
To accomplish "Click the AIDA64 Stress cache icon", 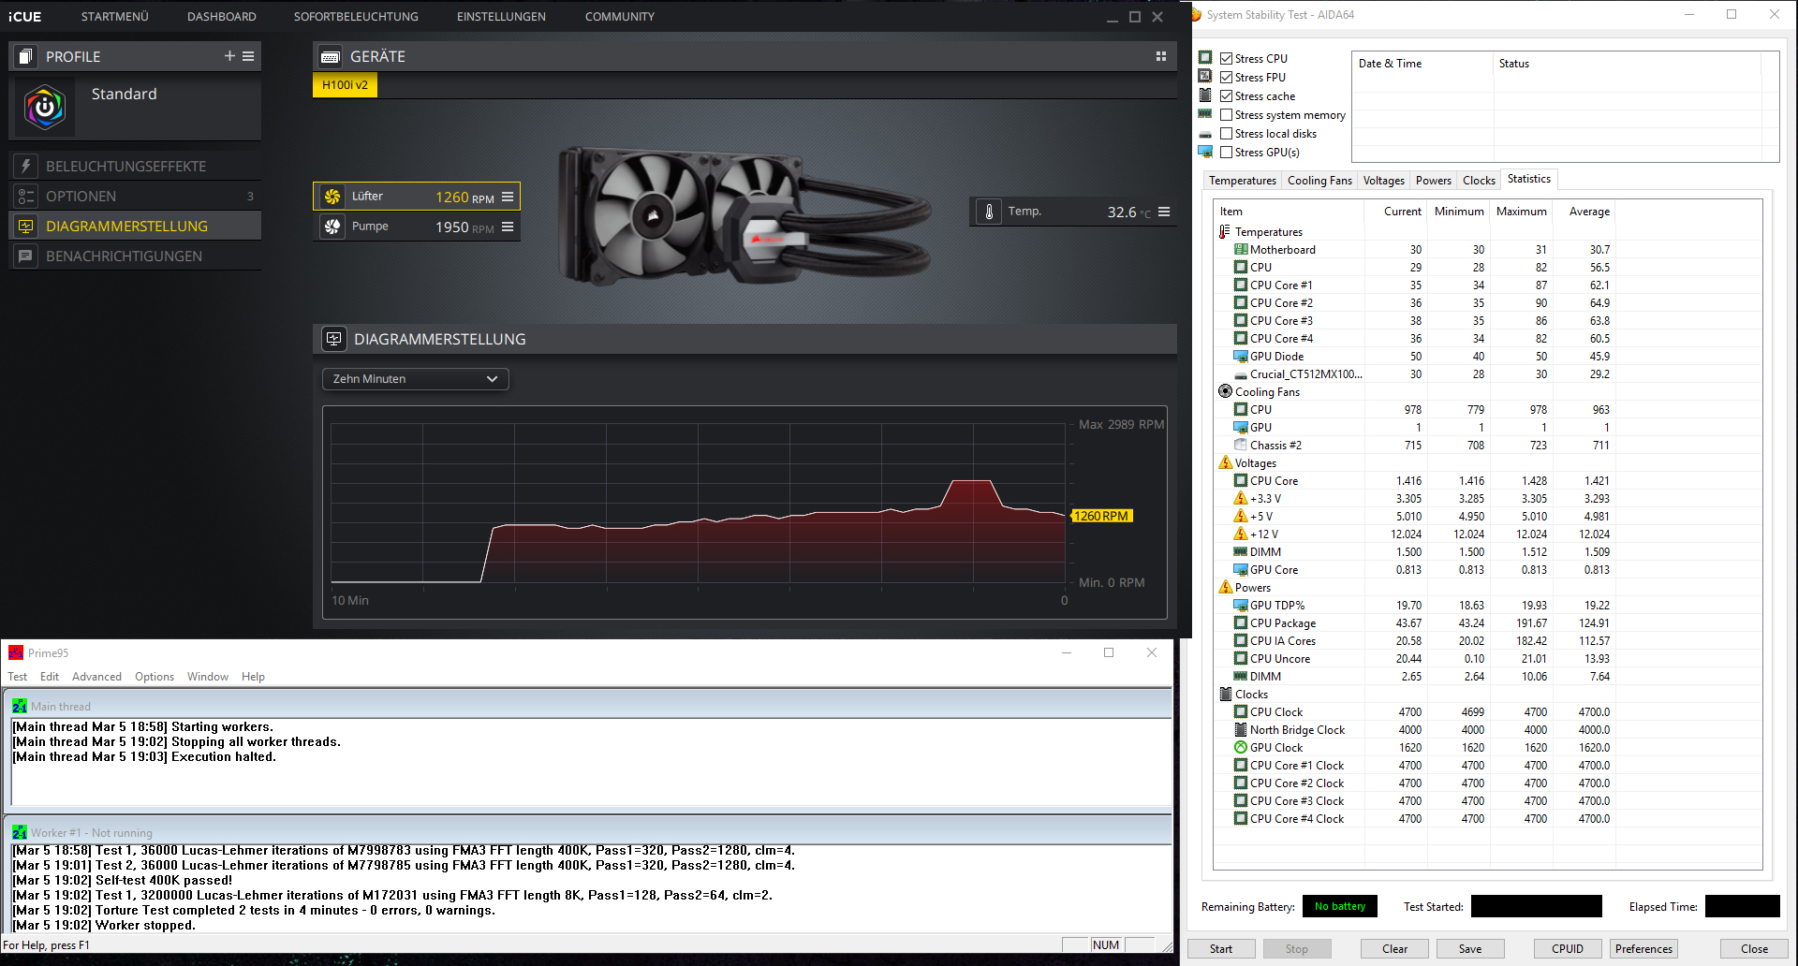I will click(x=1205, y=95).
